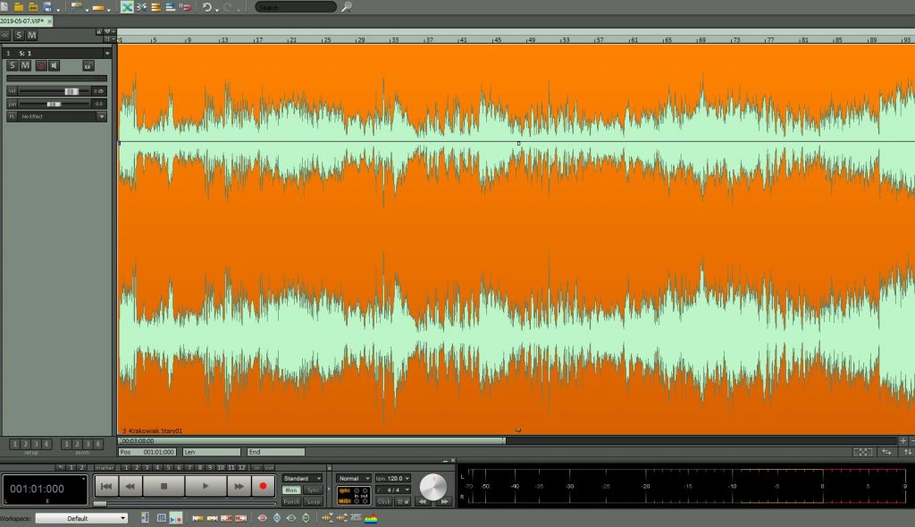Click the track 1 volume slider
This screenshot has width=915, height=527.
[55, 91]
